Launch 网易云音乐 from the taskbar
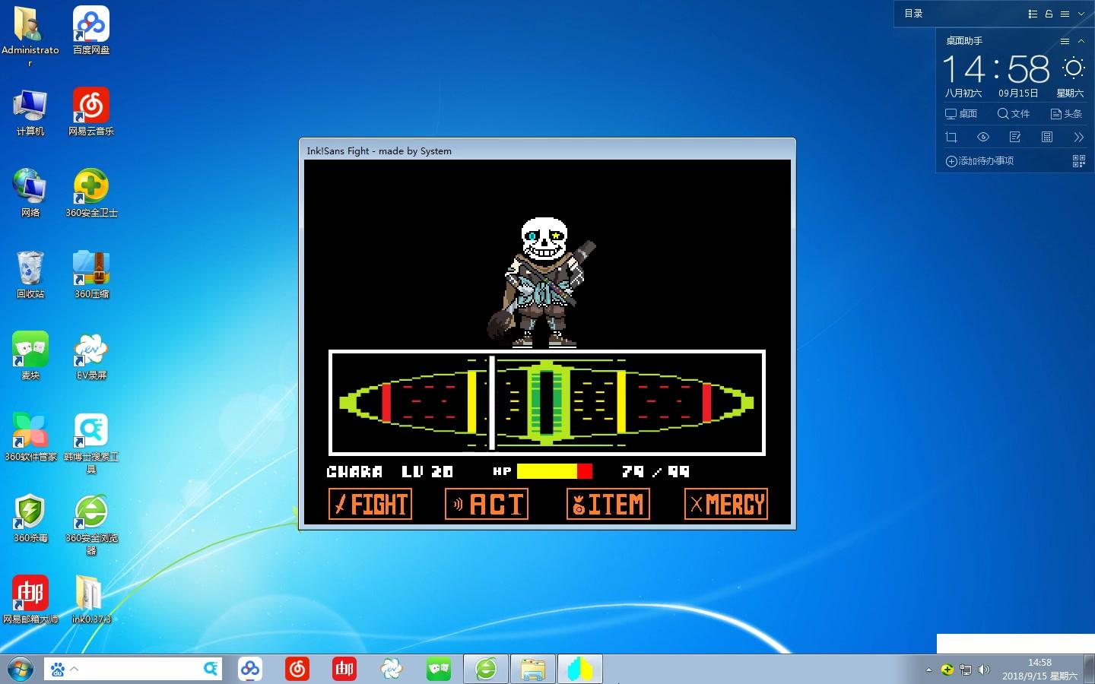The height and width of the screenshot is (684, 1095). 297,669
